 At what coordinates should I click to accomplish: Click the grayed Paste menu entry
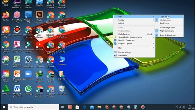[134, 28]
